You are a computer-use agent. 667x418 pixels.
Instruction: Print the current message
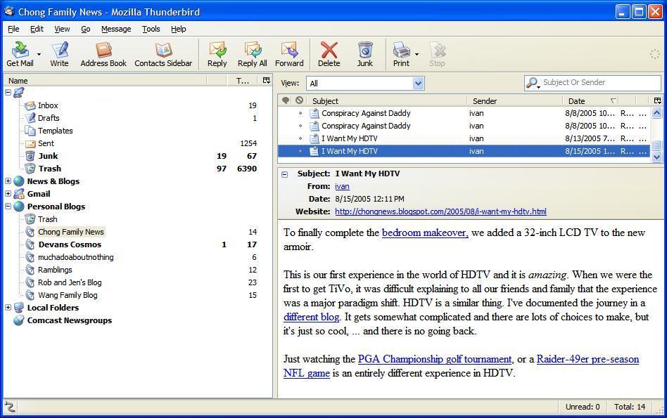pyautogui.click(x=401, y=54)
